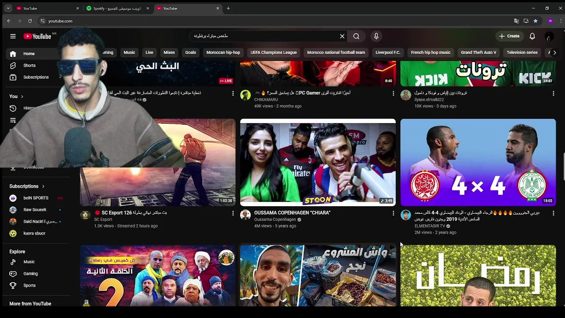Open the Raw Soueelt subscription channel
The width and height of the screenshot is (565, 318).
(x=35, y=210)
